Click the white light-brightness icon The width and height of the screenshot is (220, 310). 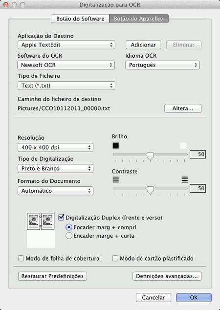tap(183, 146)
